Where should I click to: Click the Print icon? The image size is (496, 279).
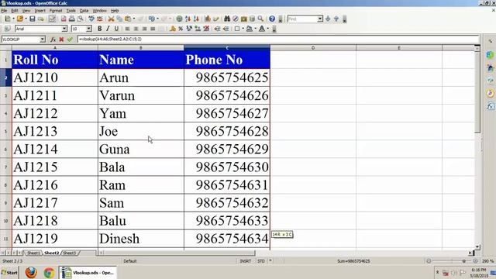pos(72,19)
